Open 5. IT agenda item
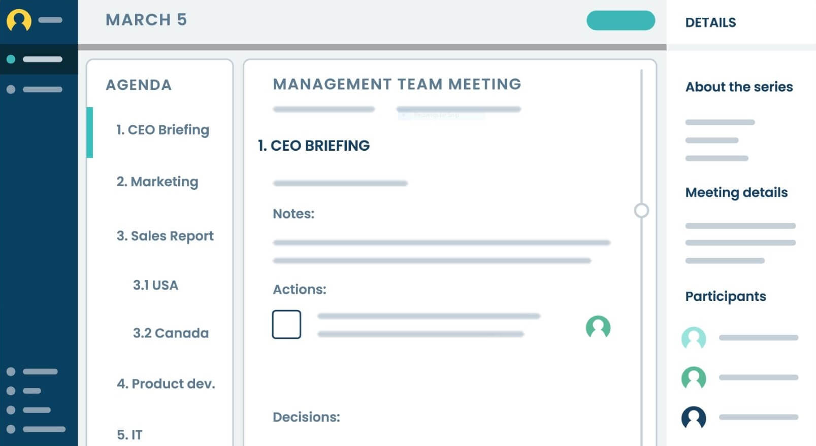Screen dimensions: 816x446 click(129, 435)
